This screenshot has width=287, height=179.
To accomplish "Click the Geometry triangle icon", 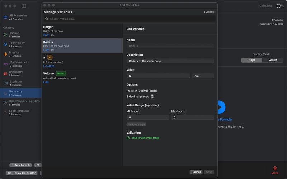I will point(5,93).
